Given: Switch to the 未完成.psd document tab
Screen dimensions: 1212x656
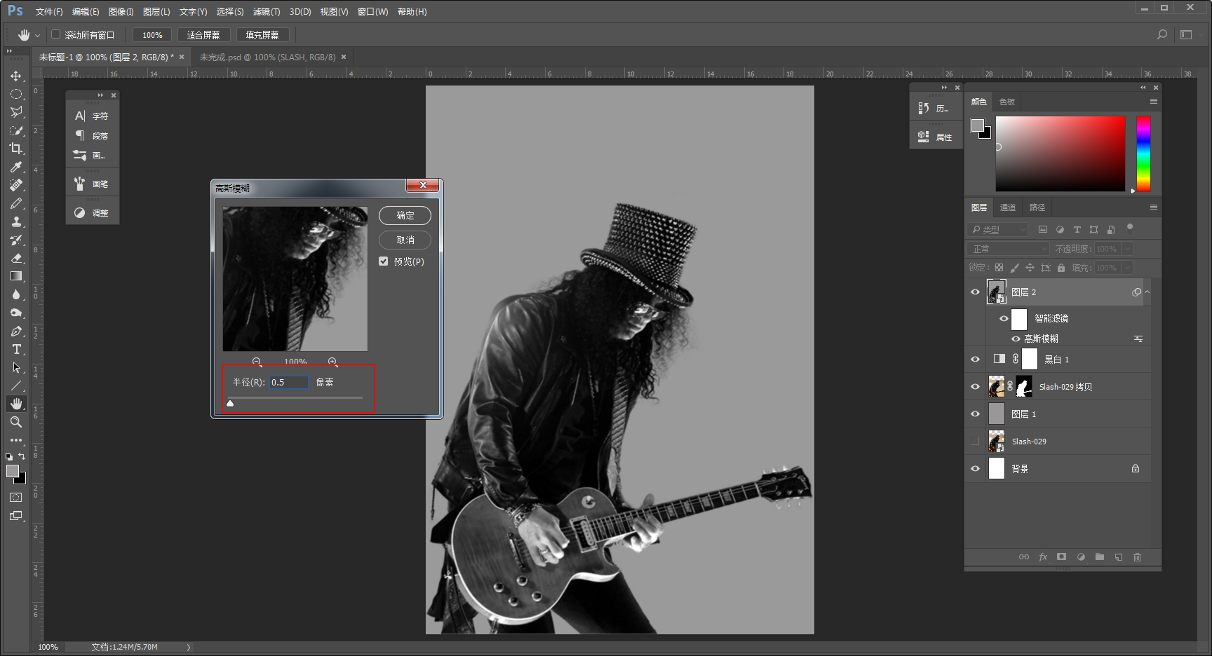Looking at the screenshot, I should (x=268, y=57).
